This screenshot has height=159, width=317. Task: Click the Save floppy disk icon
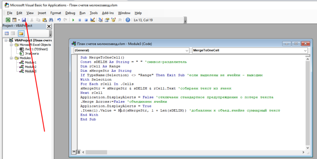[24, 20]
